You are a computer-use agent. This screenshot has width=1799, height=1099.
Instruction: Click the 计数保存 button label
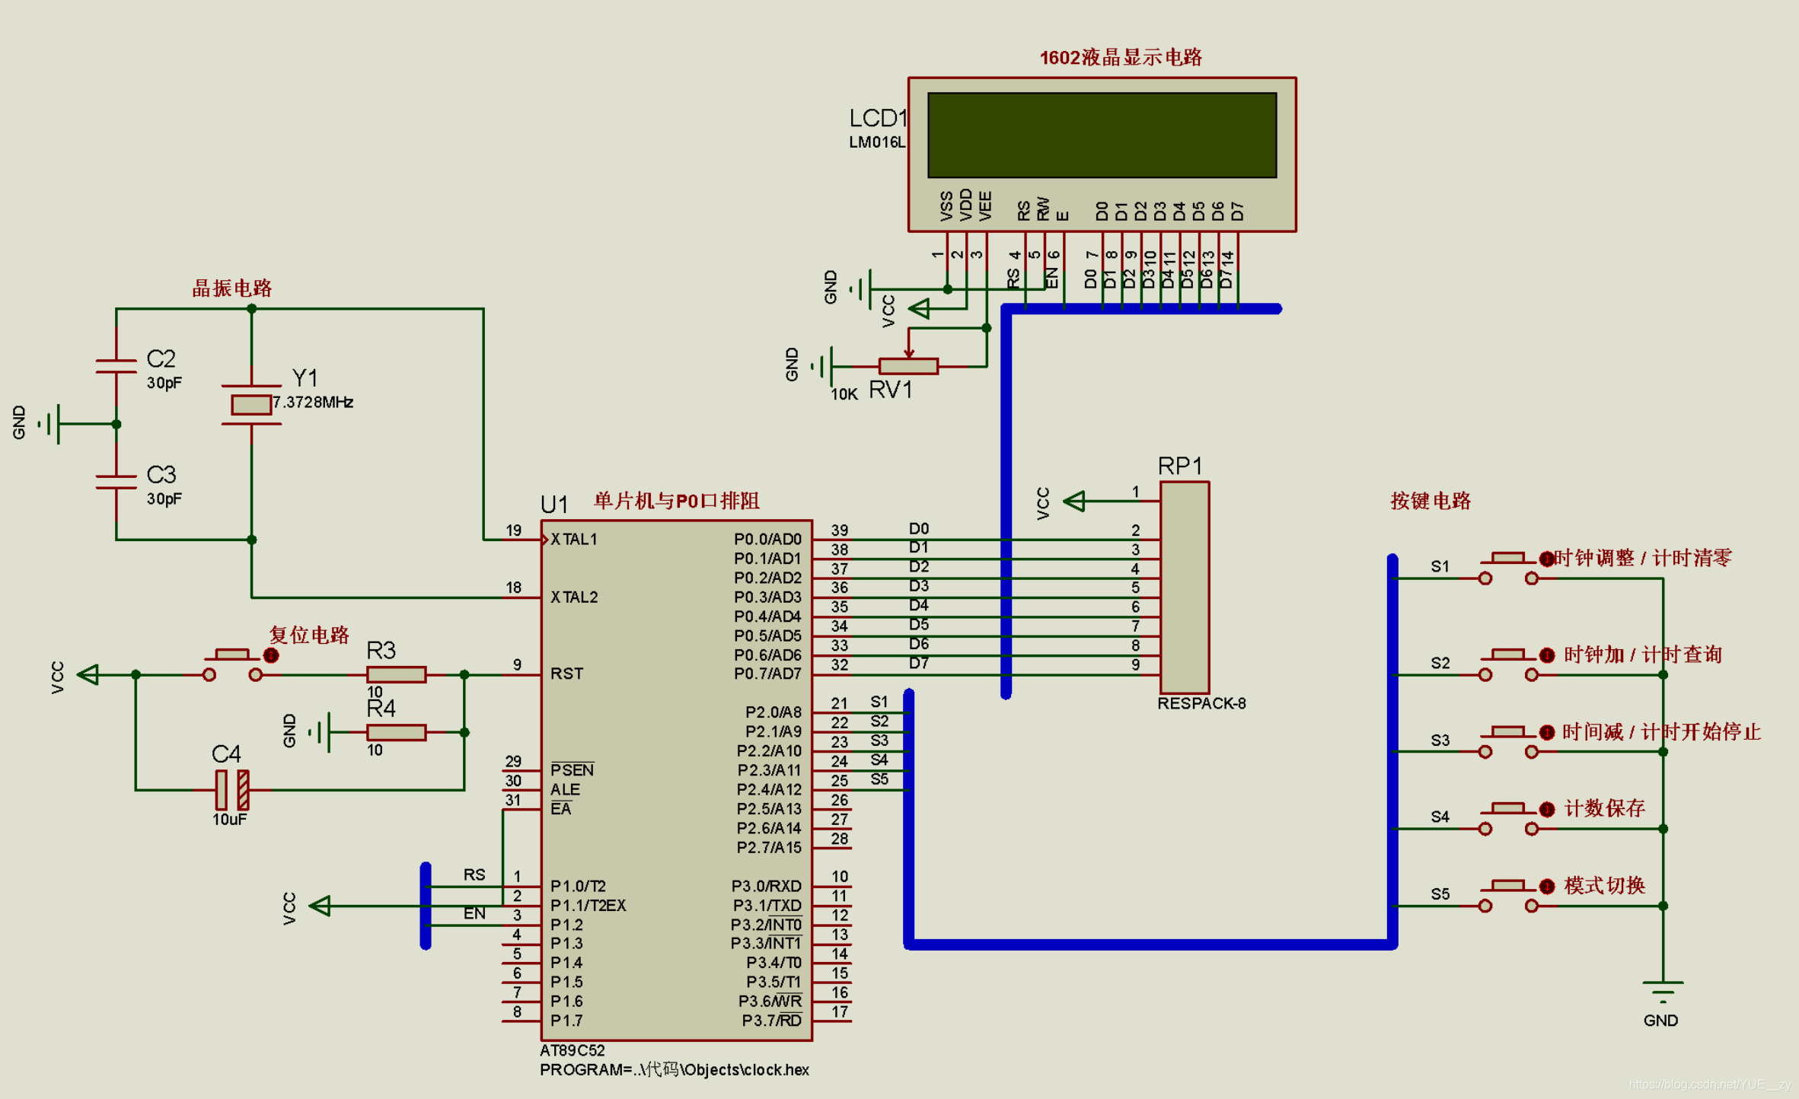tap(1604, 808)
